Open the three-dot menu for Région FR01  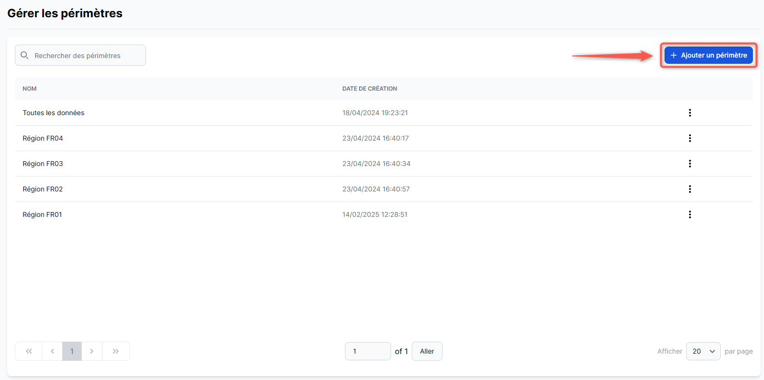point(690,214)
